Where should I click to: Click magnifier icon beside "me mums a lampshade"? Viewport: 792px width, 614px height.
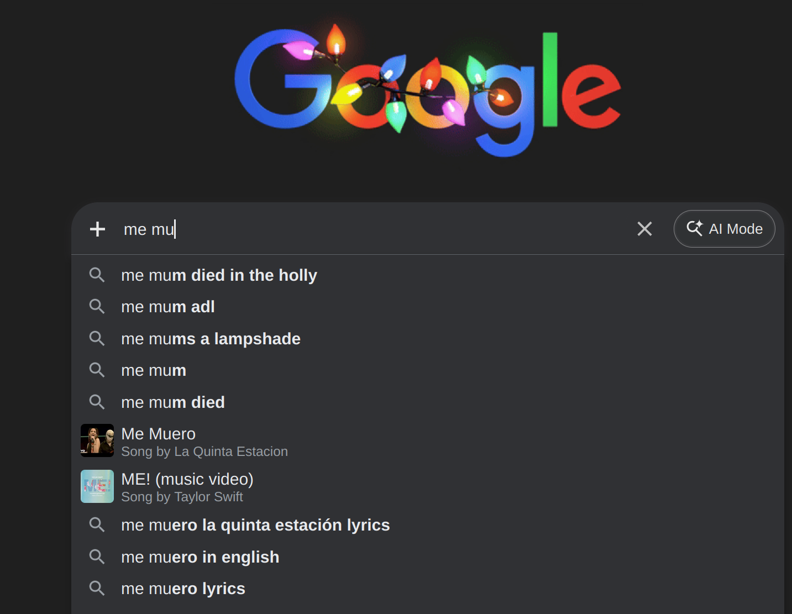point(97,338)
